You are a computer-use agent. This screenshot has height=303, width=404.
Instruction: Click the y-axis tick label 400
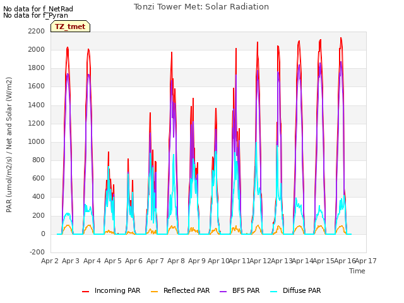[x=39, y=197]
